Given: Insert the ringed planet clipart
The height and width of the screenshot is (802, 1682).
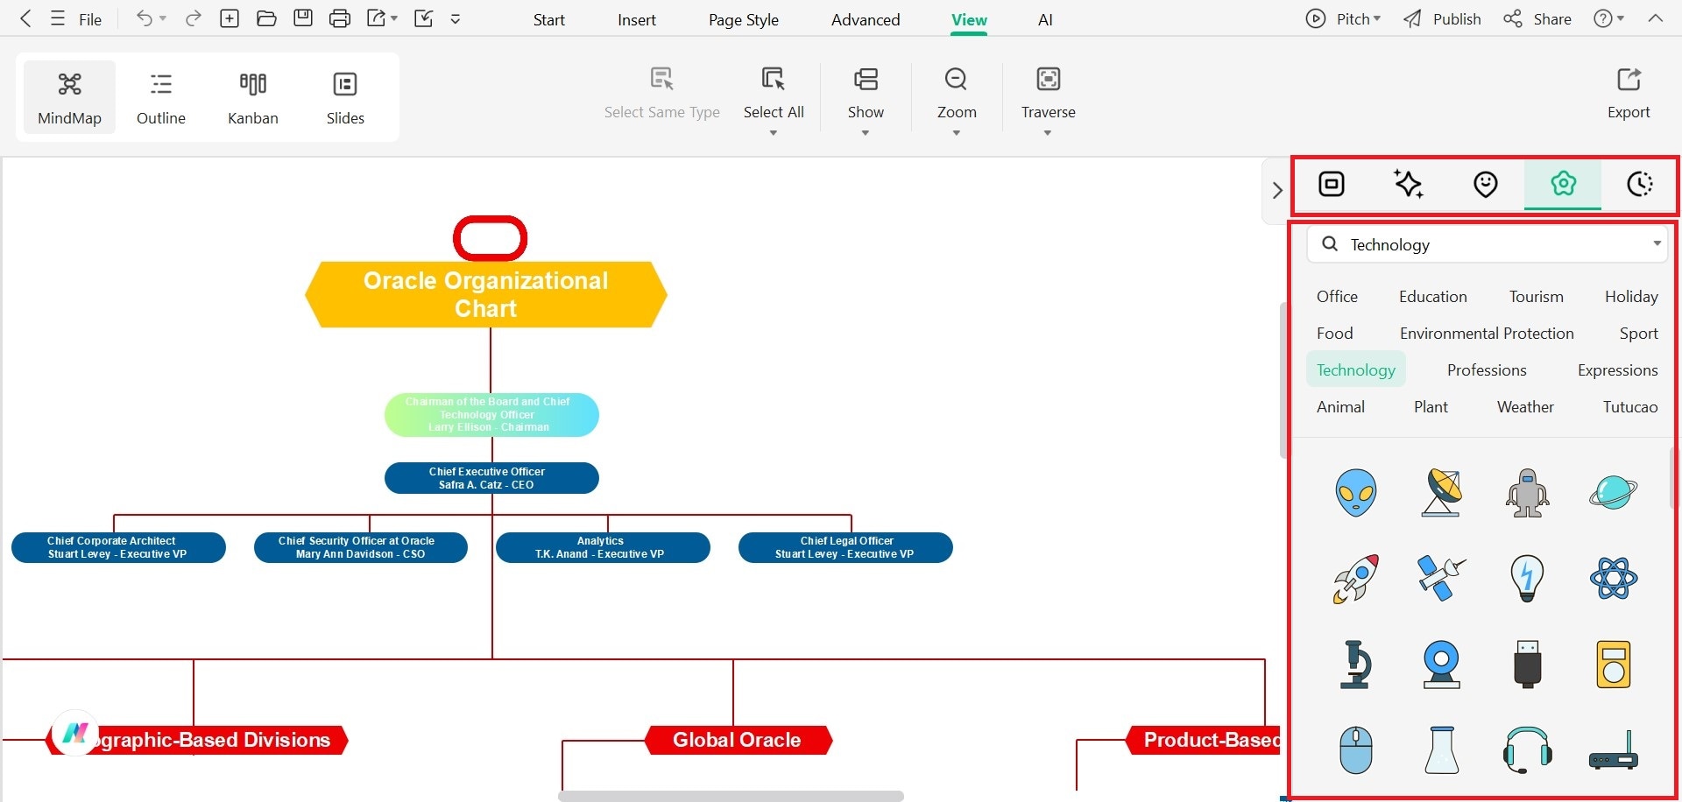Looking at the screenshot, I should tap(1613, 492).
